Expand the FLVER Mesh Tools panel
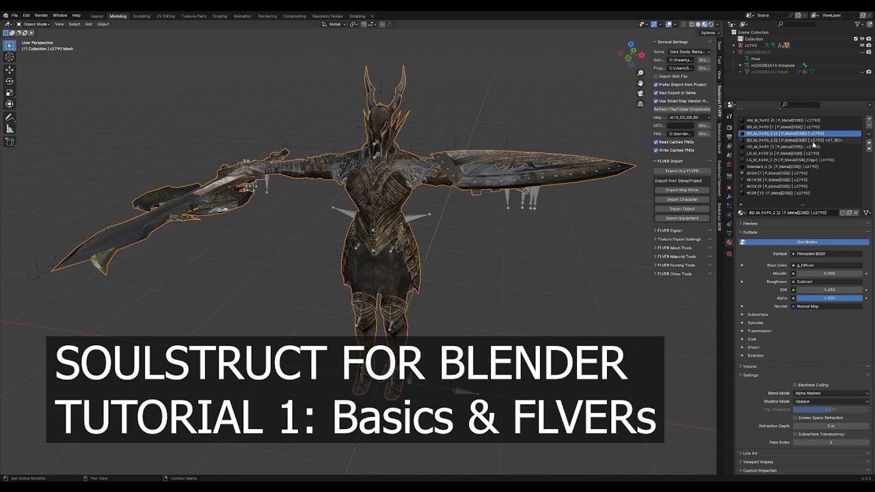This screenshot has height=492, width=875. [673, 248]
